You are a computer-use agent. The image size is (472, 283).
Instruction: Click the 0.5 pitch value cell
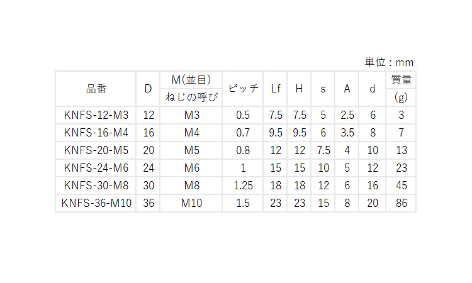243,115
